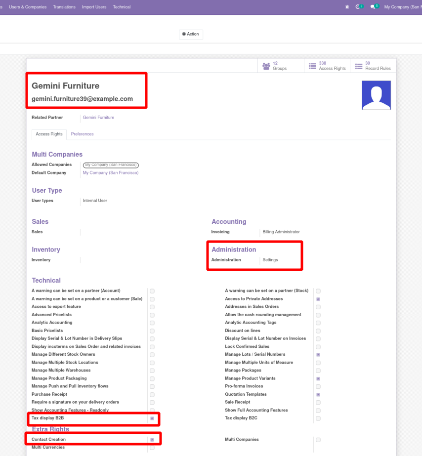Click the Internal User type value
Screen dimensions: 422x456
(x=95, y=201)
